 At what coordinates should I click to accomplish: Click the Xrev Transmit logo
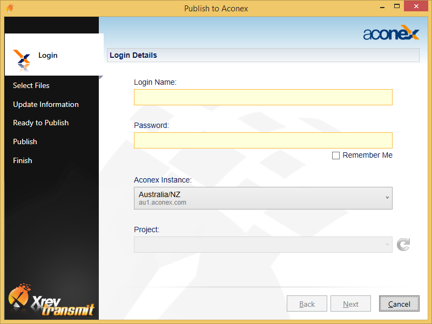click(x=51, y=300)
